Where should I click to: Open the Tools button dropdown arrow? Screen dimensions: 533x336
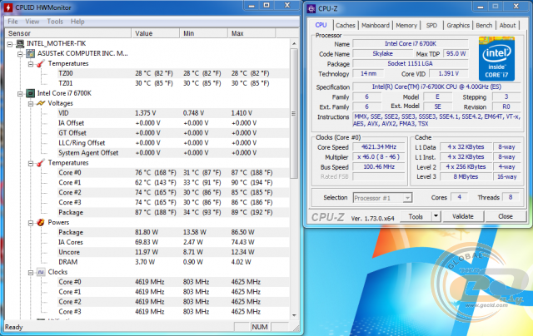(436, 216)
